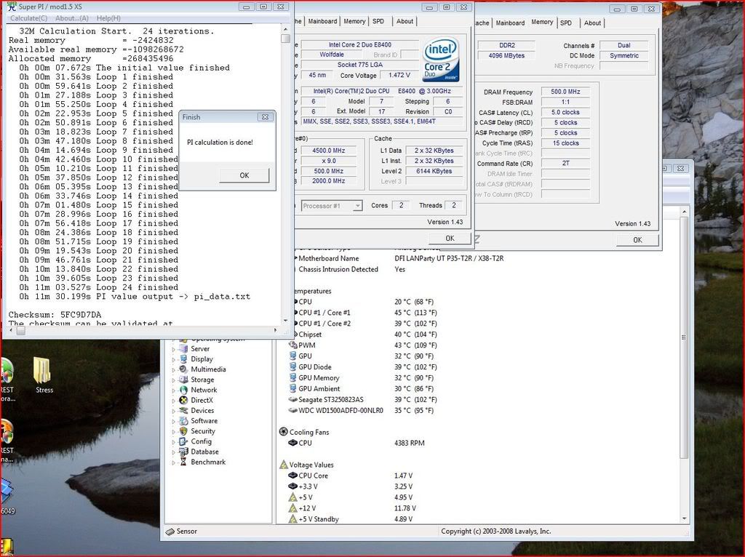Expand the Storage node arrow in the Everest tree

(x=173, y=380)
